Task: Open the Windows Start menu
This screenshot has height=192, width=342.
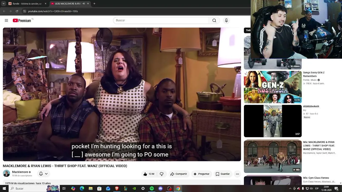Action: tap(4, 189)
